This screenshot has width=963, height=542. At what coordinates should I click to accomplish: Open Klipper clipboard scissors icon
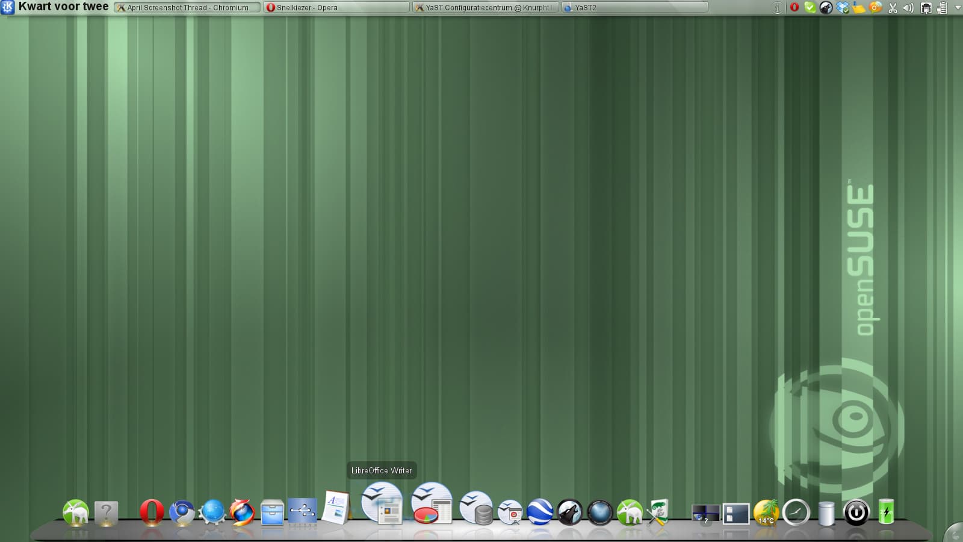[x=893, y=8]
